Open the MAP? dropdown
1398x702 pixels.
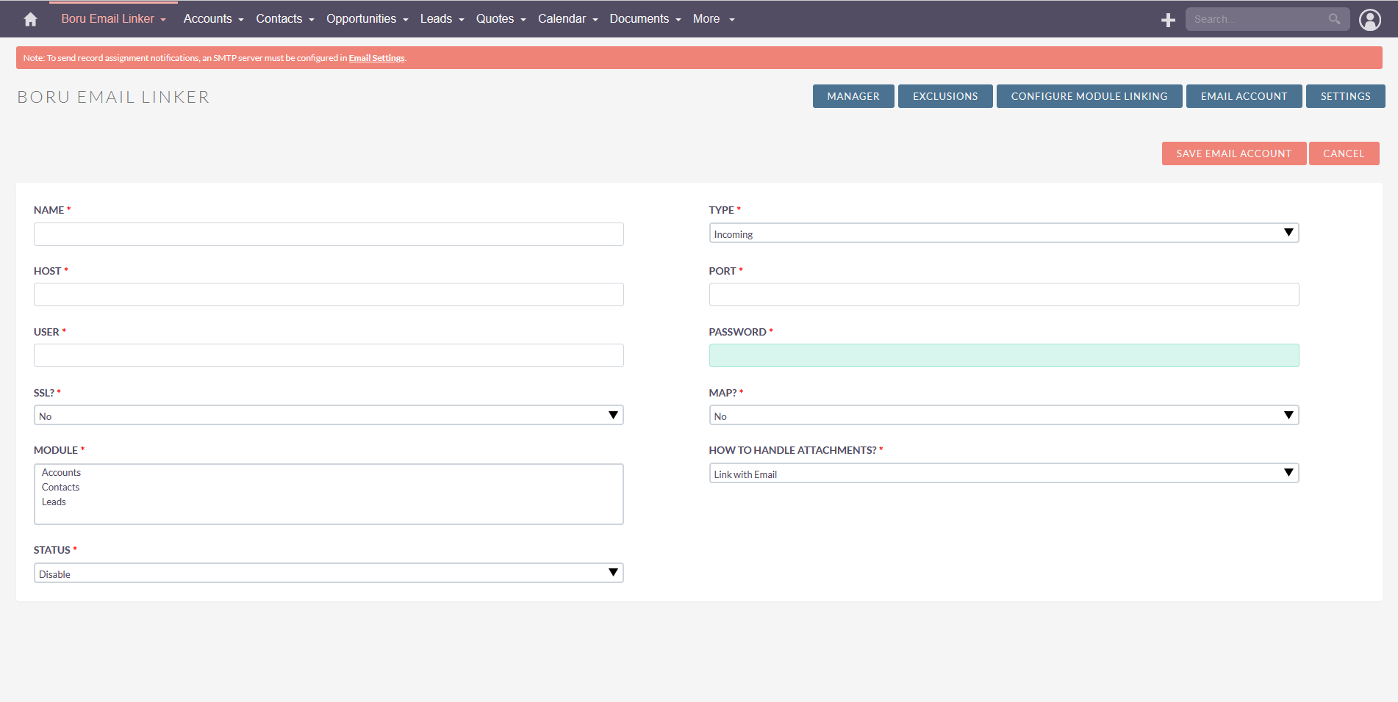coord(1004,416)
